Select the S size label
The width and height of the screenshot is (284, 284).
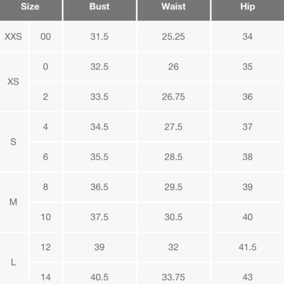13,142
